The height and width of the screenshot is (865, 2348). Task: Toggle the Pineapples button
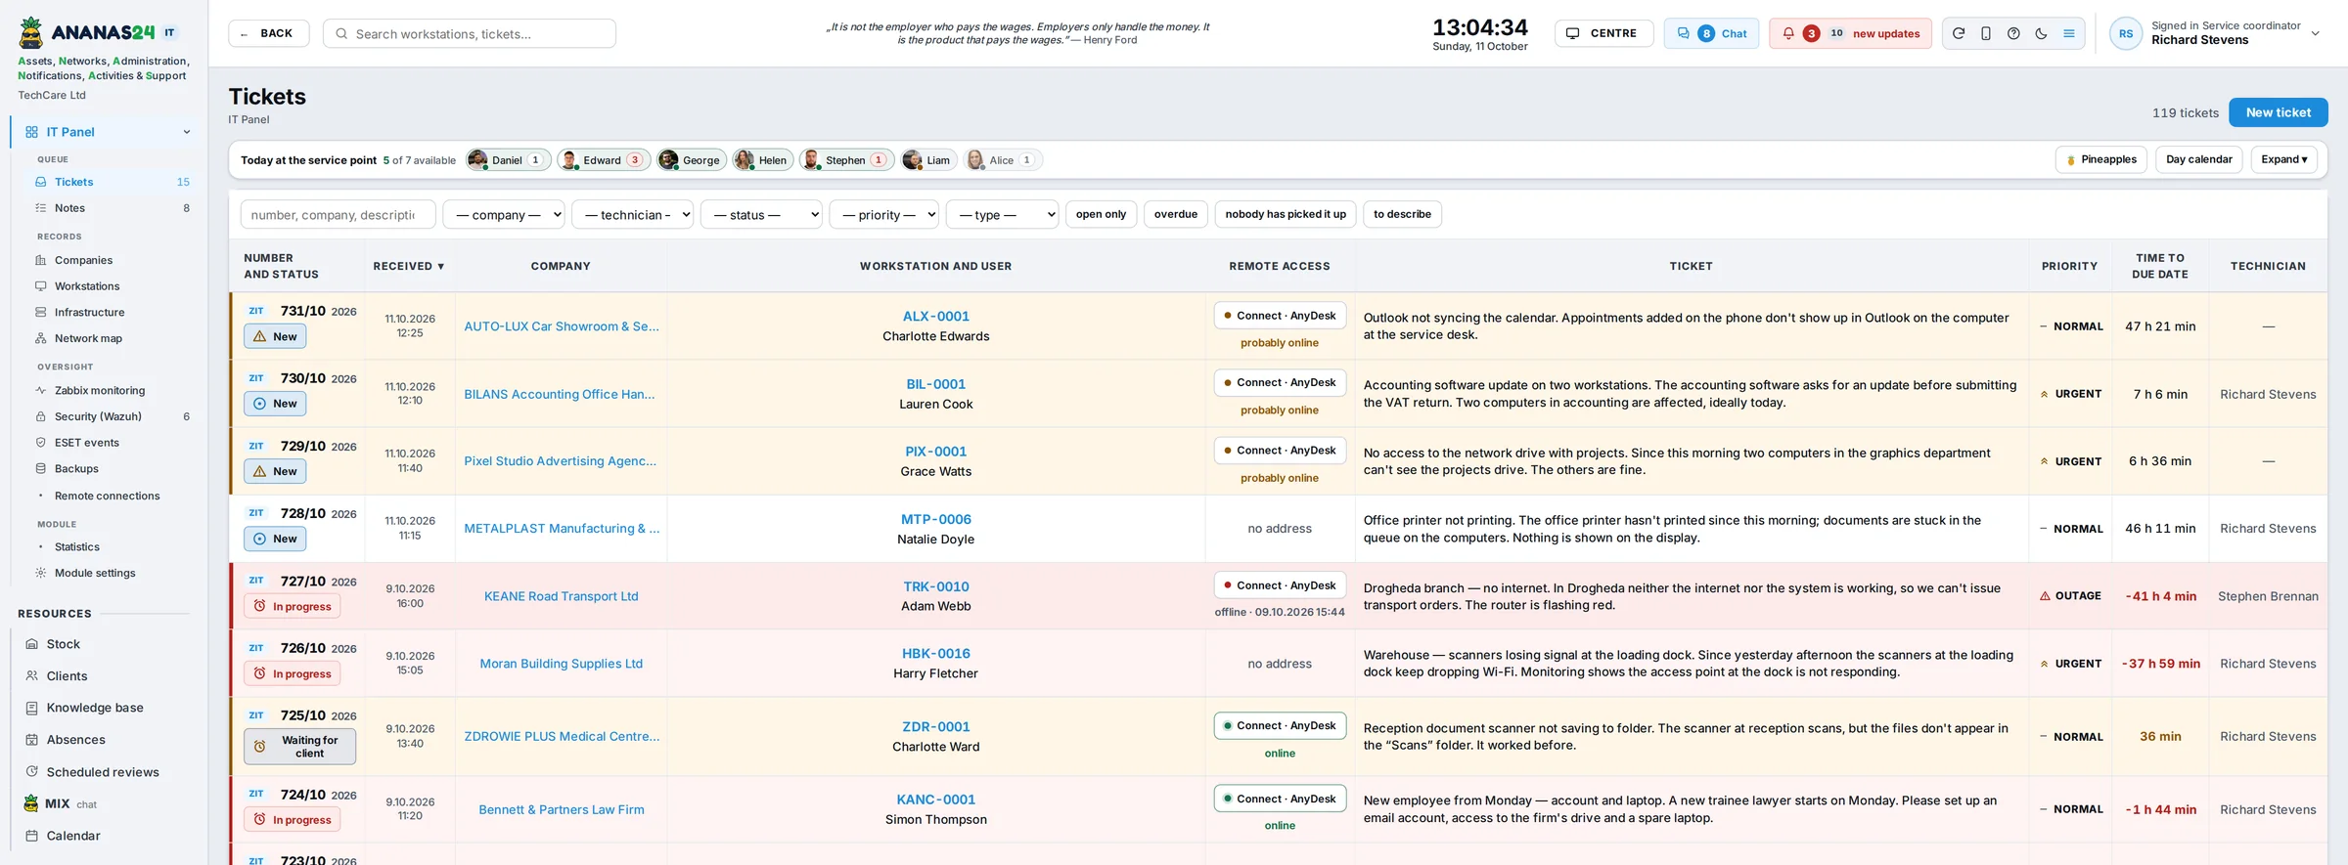coord(2101,159)
